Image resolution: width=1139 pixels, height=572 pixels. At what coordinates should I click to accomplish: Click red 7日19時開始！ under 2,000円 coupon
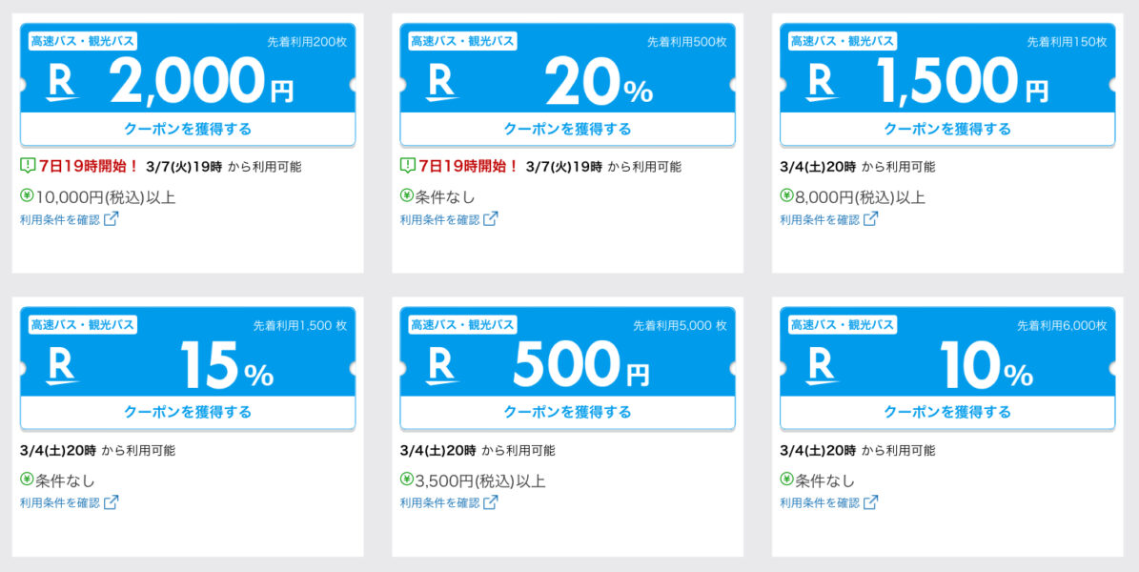coord(89,167)
